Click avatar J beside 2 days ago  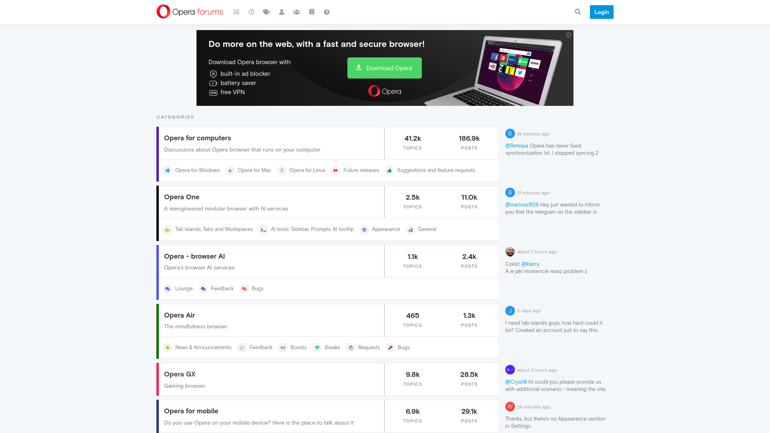tap(510, 311)
